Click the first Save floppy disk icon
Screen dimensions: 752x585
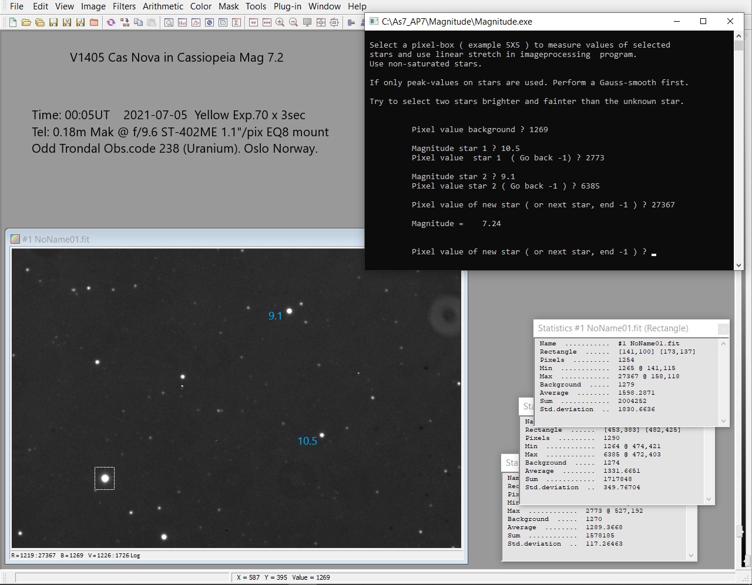53,22
